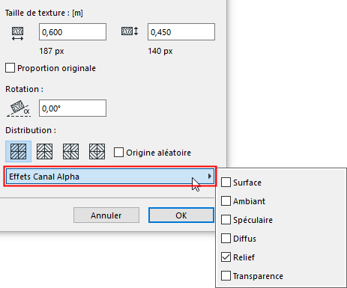Image resolution: width=347 pixels, height=288 pixels.
Task: Select the third distribution tiling pattern
Action: coord(71,151)
